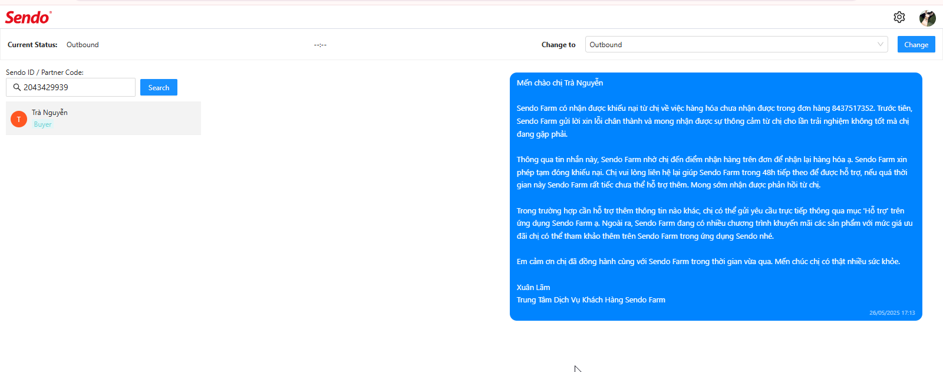Click the current status value Outbound
Image resolution: width=943 pixels, height=372 pixels.
(x=83, y=45)
